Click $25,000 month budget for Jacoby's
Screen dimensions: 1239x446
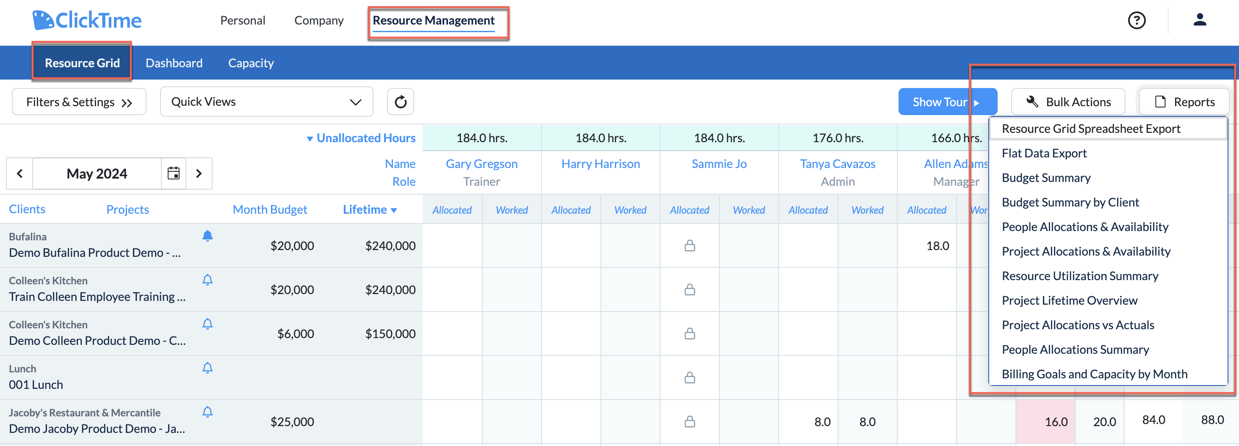tap(292, 422)
